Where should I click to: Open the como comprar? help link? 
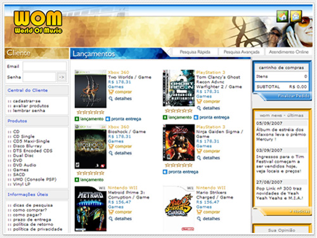[x=30, y=210]
